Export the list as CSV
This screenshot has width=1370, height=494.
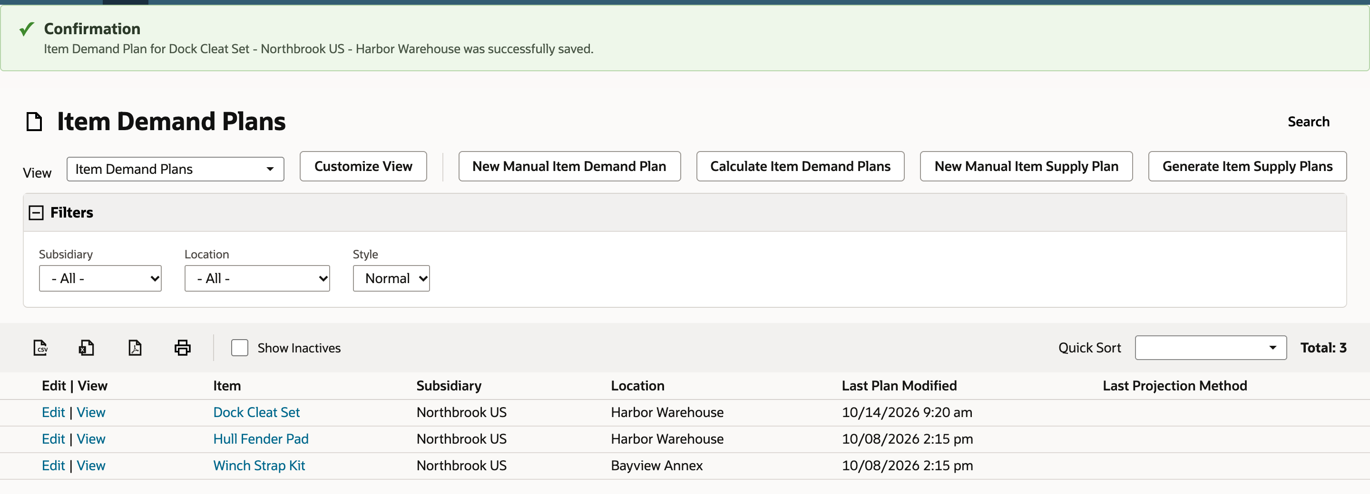tap(40, 348)
